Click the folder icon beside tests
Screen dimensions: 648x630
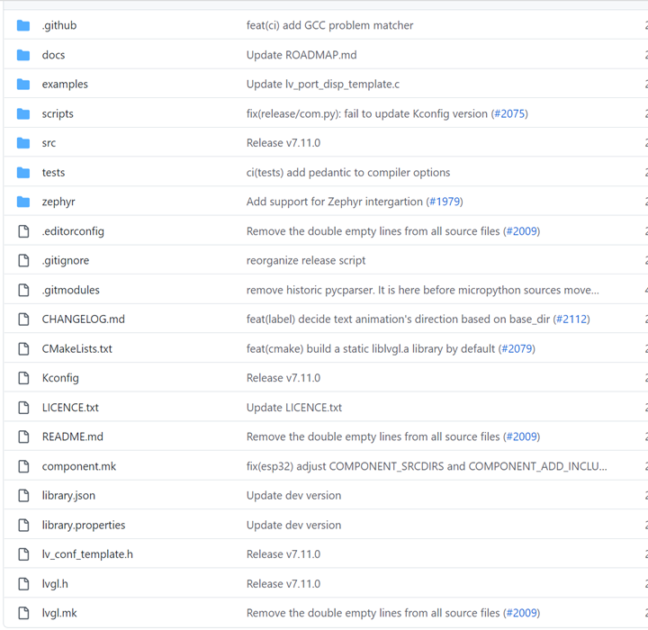(23, 173)
